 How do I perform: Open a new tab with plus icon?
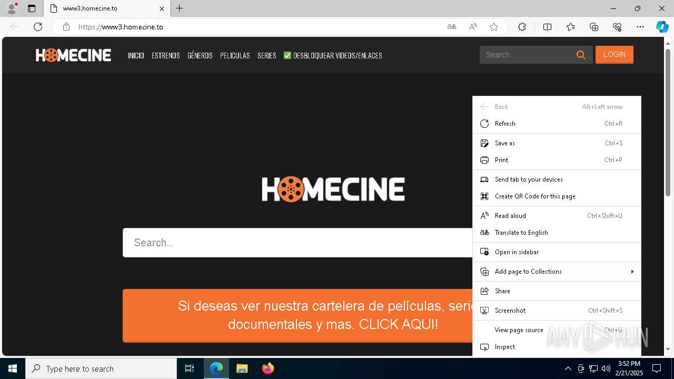pyautogui.click(x=180, y=8)
